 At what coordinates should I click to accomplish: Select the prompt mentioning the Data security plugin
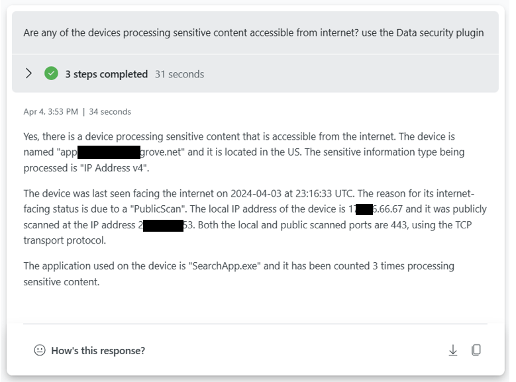pos(254,33)
